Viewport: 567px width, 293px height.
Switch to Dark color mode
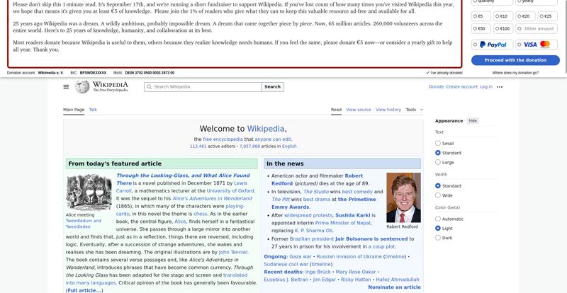[438, 238]
